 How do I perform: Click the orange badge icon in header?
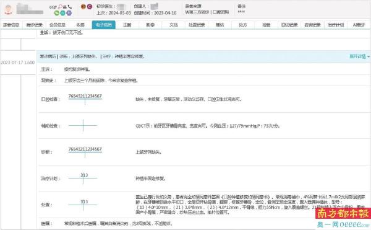pyautogui.click(x=83, y=7)
